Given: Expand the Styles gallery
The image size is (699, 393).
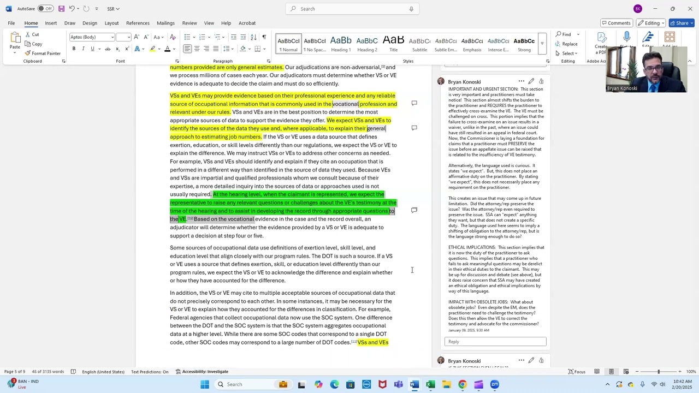Looking at the screenshot, I should click(x=542, y=44).
